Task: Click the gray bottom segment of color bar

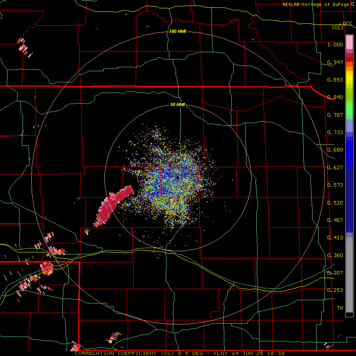Action: click(349, 275)
